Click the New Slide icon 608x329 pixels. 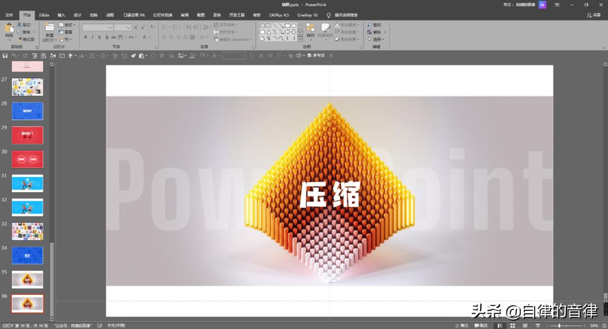tap(49, 28)
